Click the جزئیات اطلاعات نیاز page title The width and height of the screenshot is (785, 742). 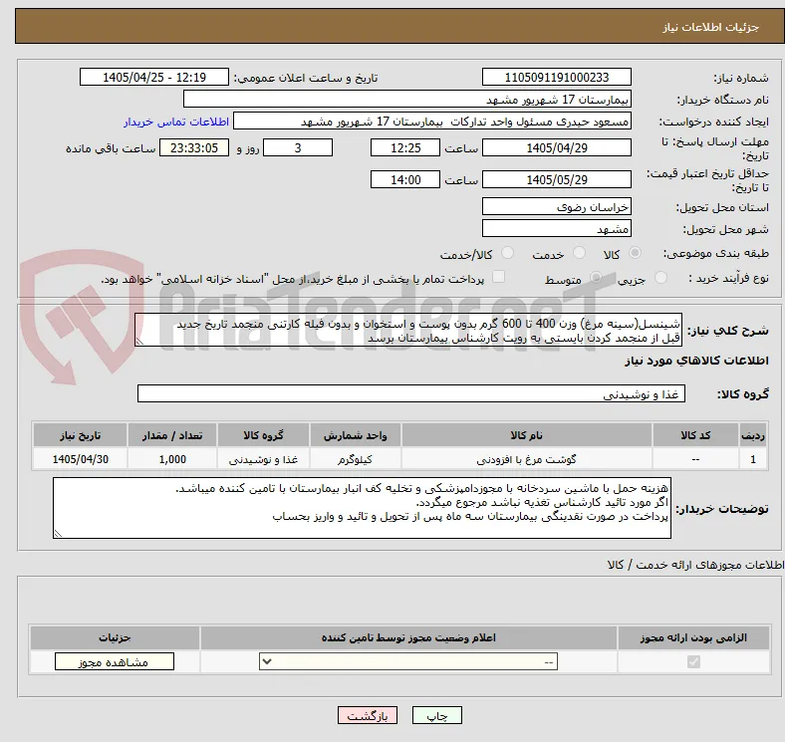tap(711, 27)
